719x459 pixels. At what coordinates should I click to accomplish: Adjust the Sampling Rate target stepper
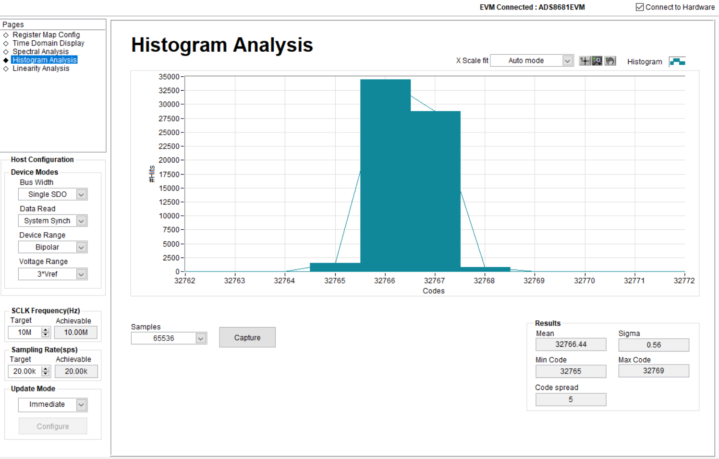pyautogui.click(x=46, y=371)
